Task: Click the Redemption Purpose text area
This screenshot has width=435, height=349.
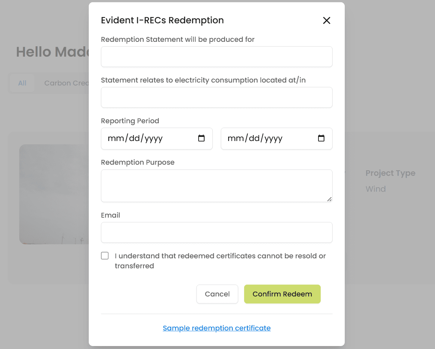Action: click(x=216, y=185)
